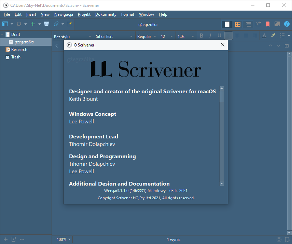The image size is (292, 244).
Task: Select align left
Action: 228,36
